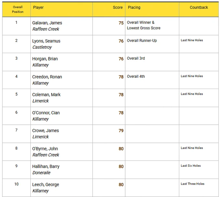This screenshot has height=197, width=220.
Task: Click the score 75 for Galavan
Action: tap(121, 23)
